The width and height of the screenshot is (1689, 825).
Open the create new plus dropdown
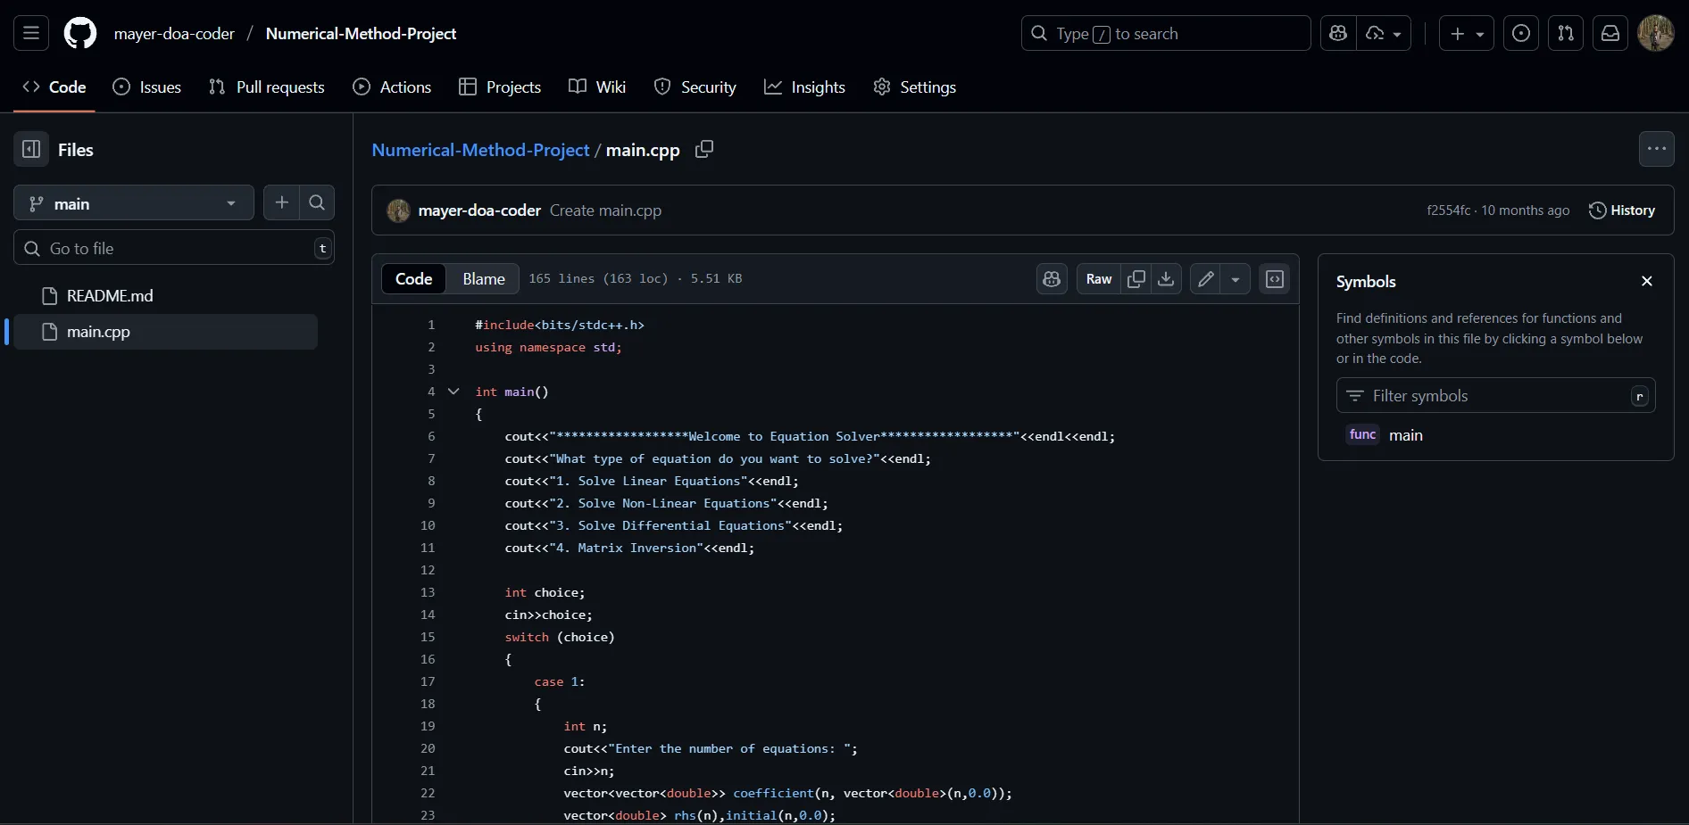[x=1467, y=34]
